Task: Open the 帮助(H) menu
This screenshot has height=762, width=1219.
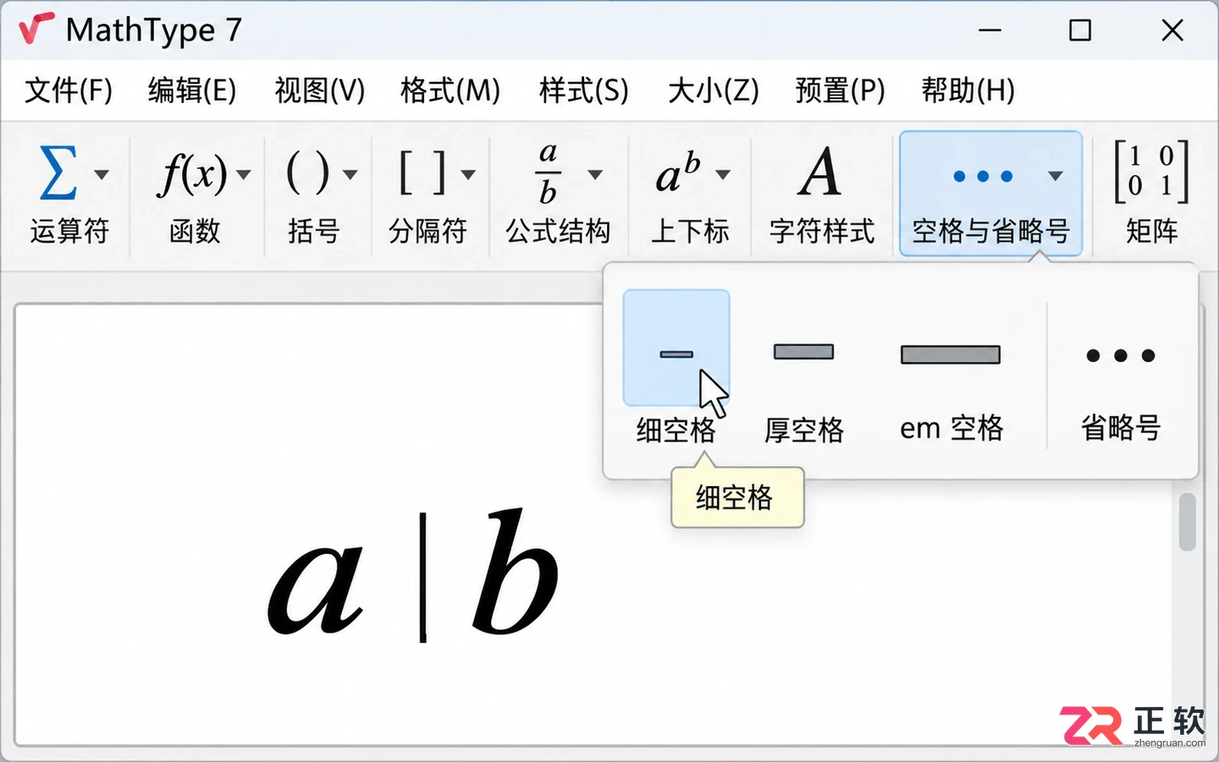Action: [x=968, y=90]
